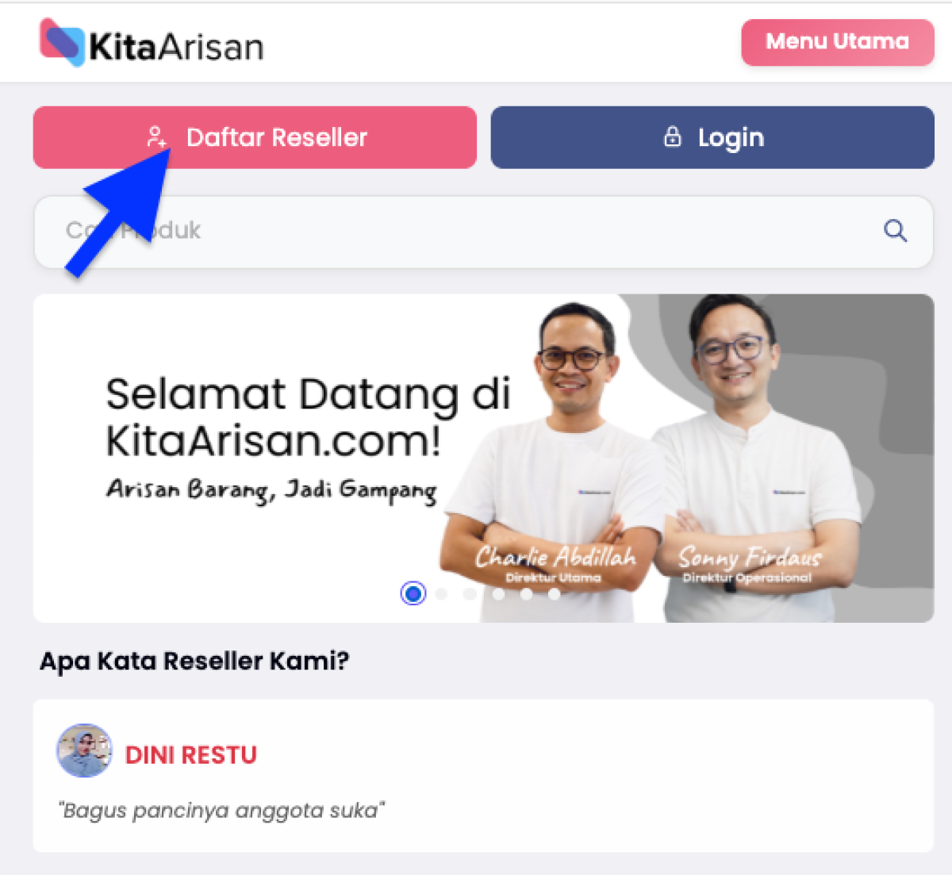Screen dimensions: 952x875
Task: Click the padlock icon on Login
Action: pyautogui.click(x=673, y=136)
